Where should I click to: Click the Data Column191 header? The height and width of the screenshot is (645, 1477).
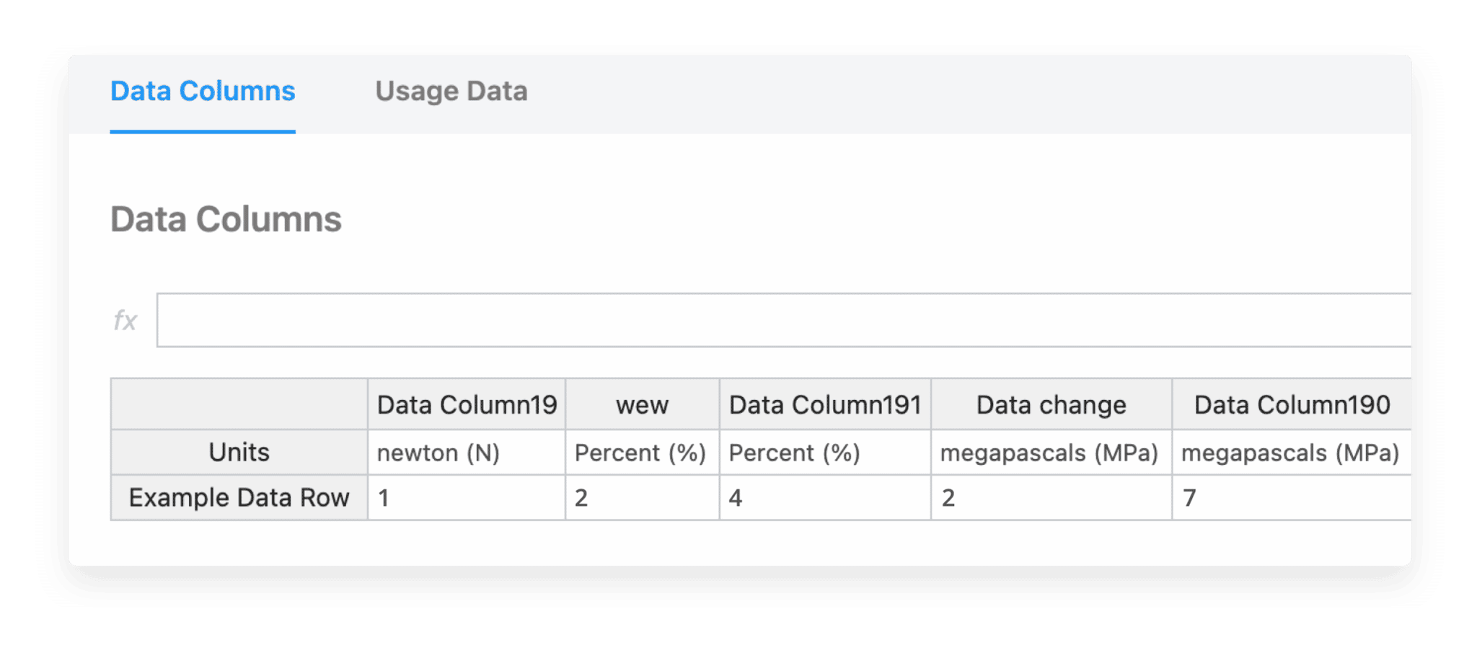825,405
